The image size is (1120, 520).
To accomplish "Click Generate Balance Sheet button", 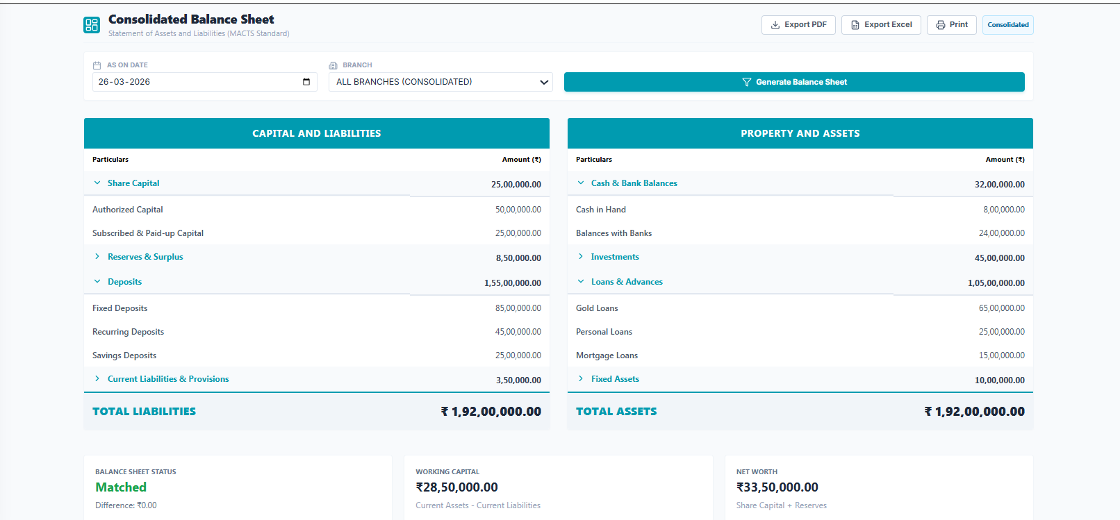I will 793,82.
